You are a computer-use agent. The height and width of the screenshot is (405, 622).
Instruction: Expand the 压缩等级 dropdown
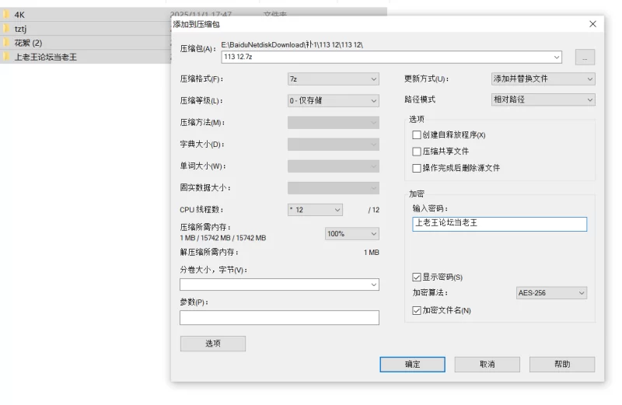[333, 100]
